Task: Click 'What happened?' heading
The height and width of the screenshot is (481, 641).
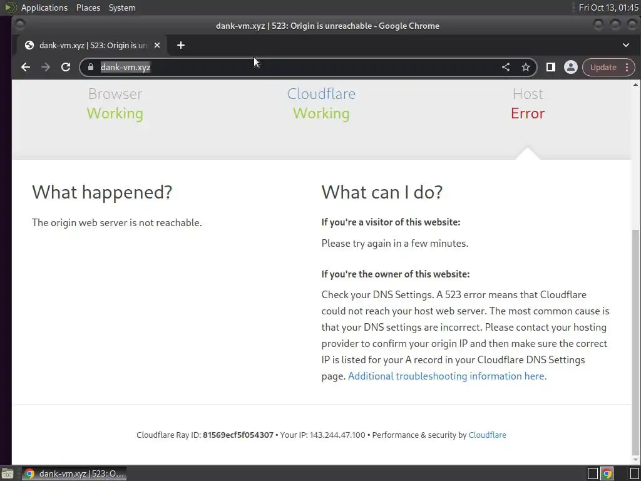Action: 102,192
